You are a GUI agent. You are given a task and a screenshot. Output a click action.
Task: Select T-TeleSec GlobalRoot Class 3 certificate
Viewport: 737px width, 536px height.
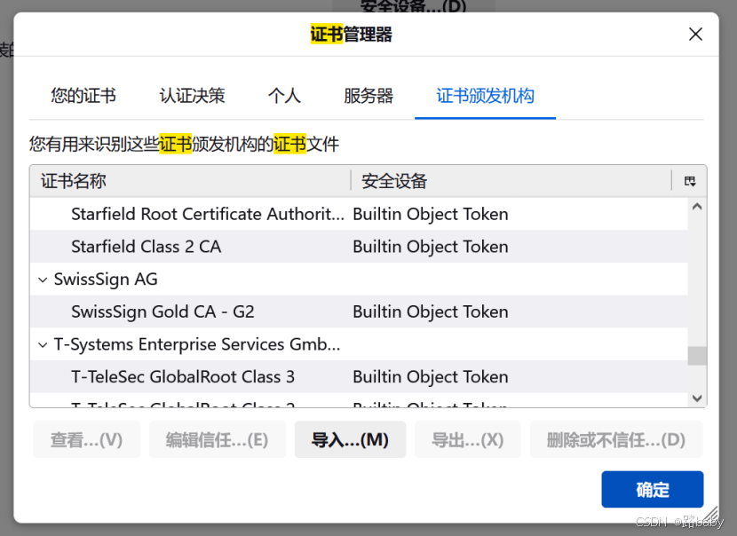click(x=182, y=377)
